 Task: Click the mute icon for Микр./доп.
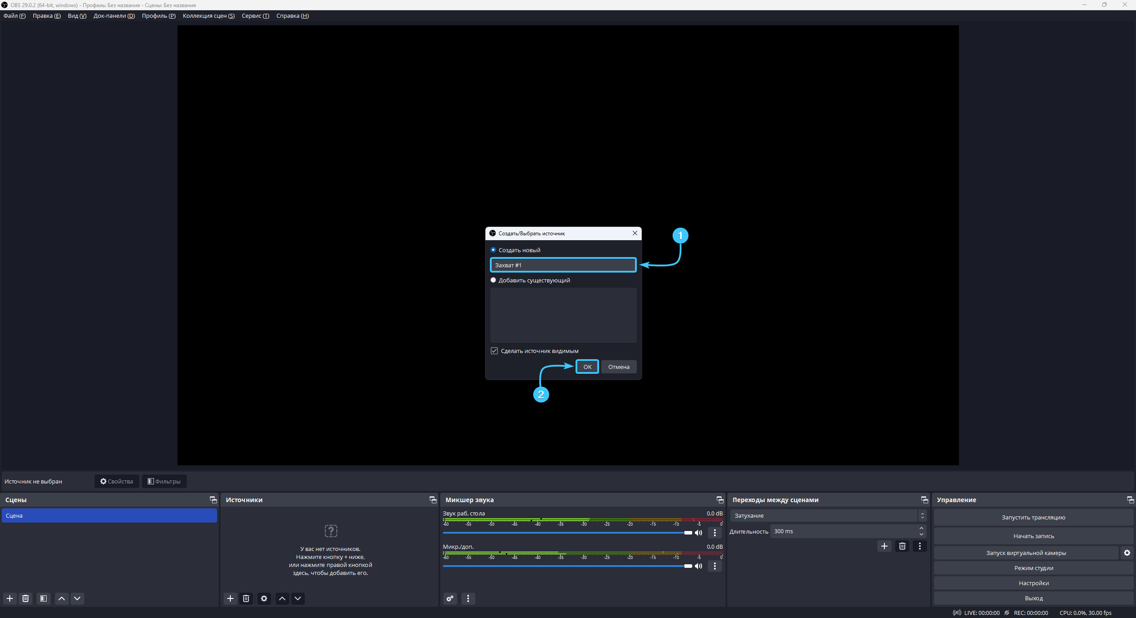(x=698, y=566)
